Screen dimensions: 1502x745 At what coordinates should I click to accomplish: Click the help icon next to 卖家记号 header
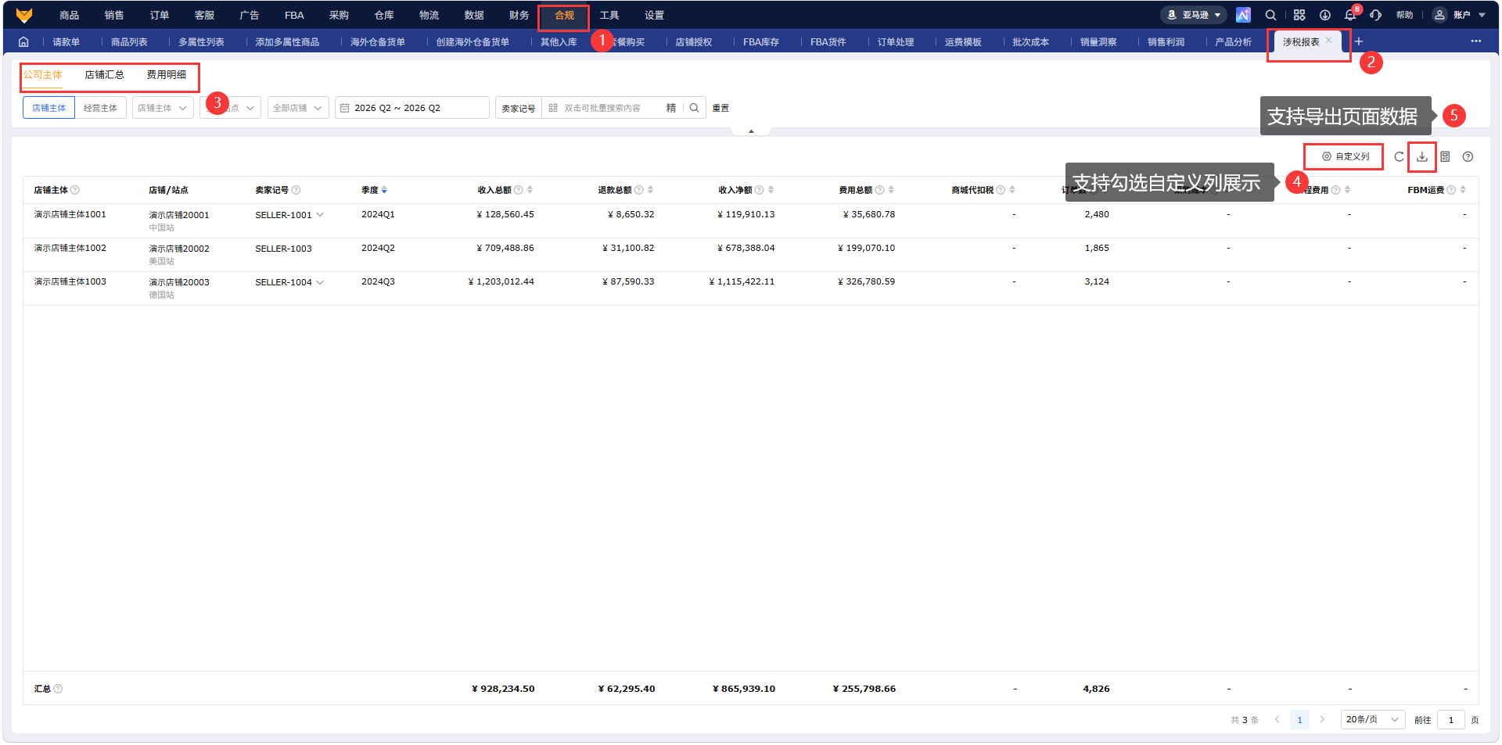(296, 190)
